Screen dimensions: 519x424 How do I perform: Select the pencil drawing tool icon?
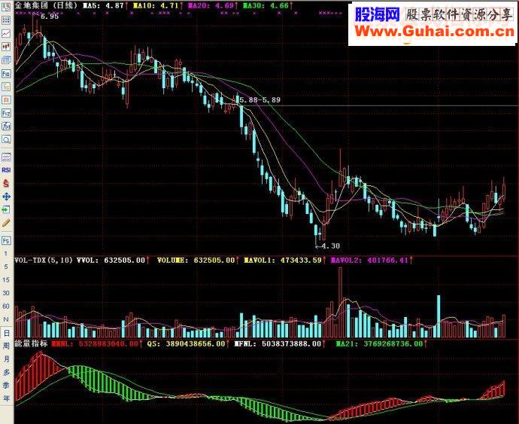[x=6, y=223]
